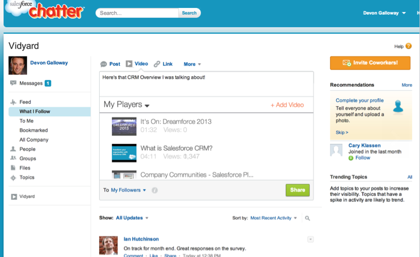
Task: Select To Me feed filter
Action: click(x=27, y=121)
